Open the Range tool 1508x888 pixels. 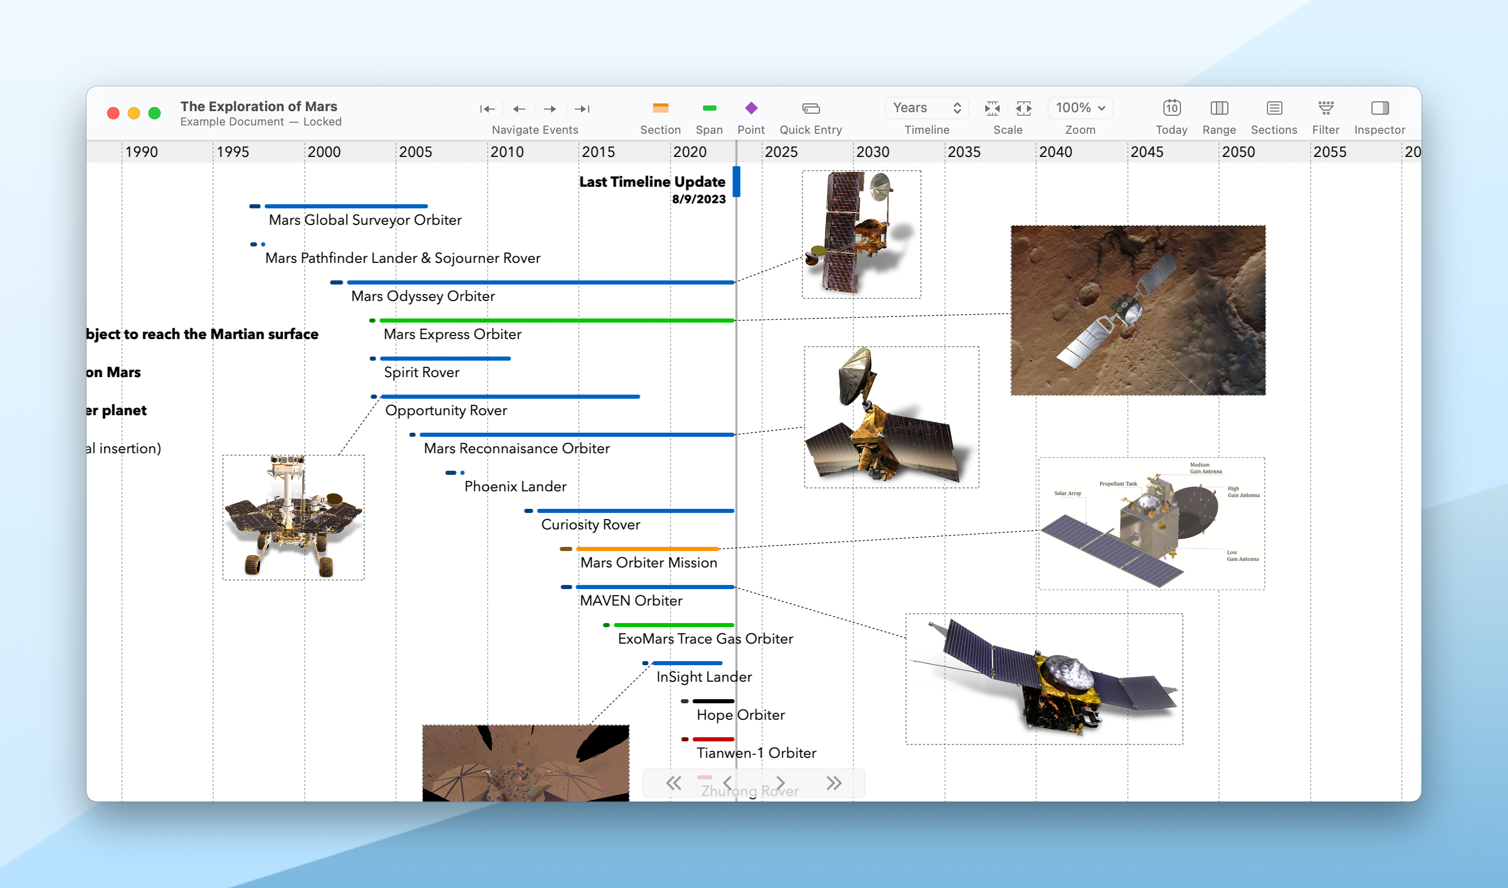tap(1220, 109)
